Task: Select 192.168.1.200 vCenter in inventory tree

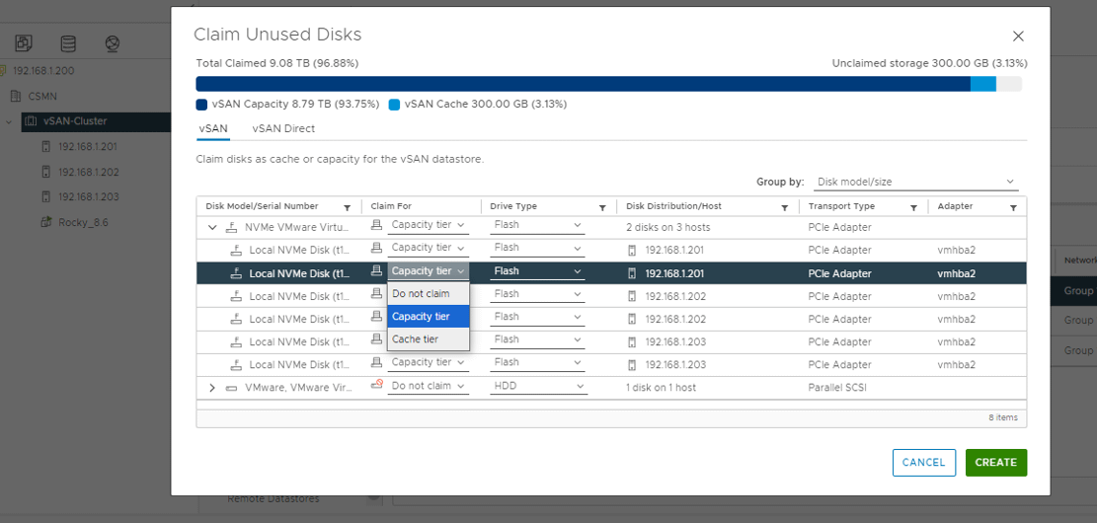Action: [x=43, y=71]
